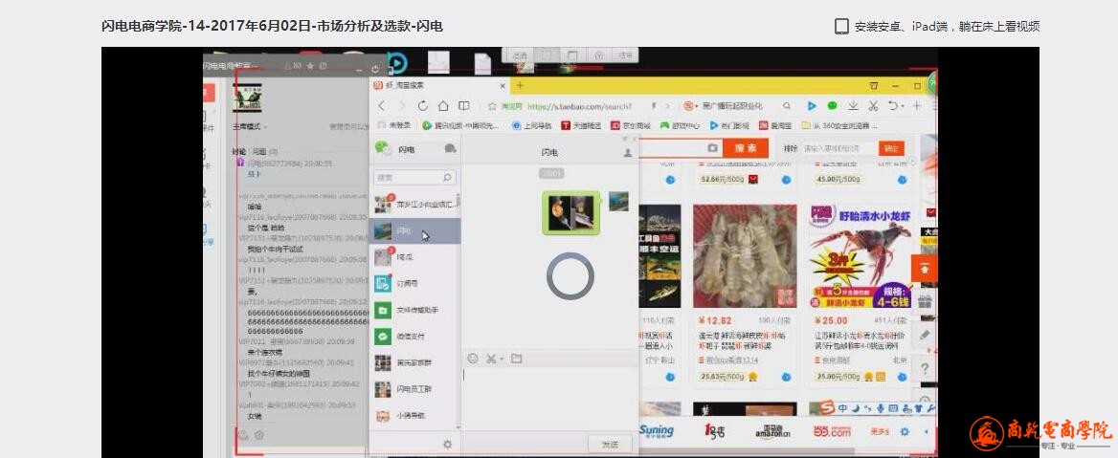Open the 腾讯视频 bookmark
Screen dimensions: 1118x458
pyautogui.click(x=461, y=125)
